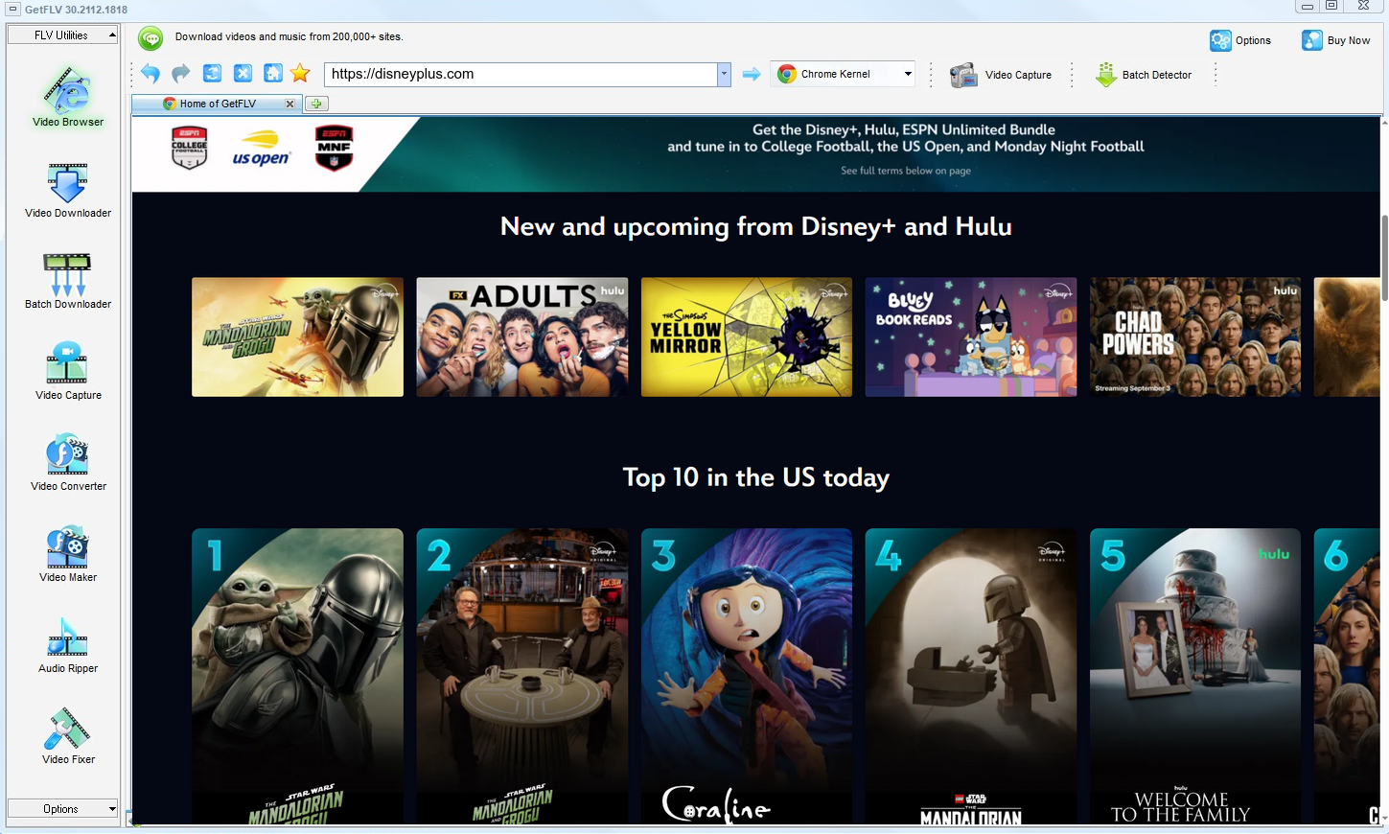
Task: Open the Video Fixer tool
Action: click(x=67, y=735)
